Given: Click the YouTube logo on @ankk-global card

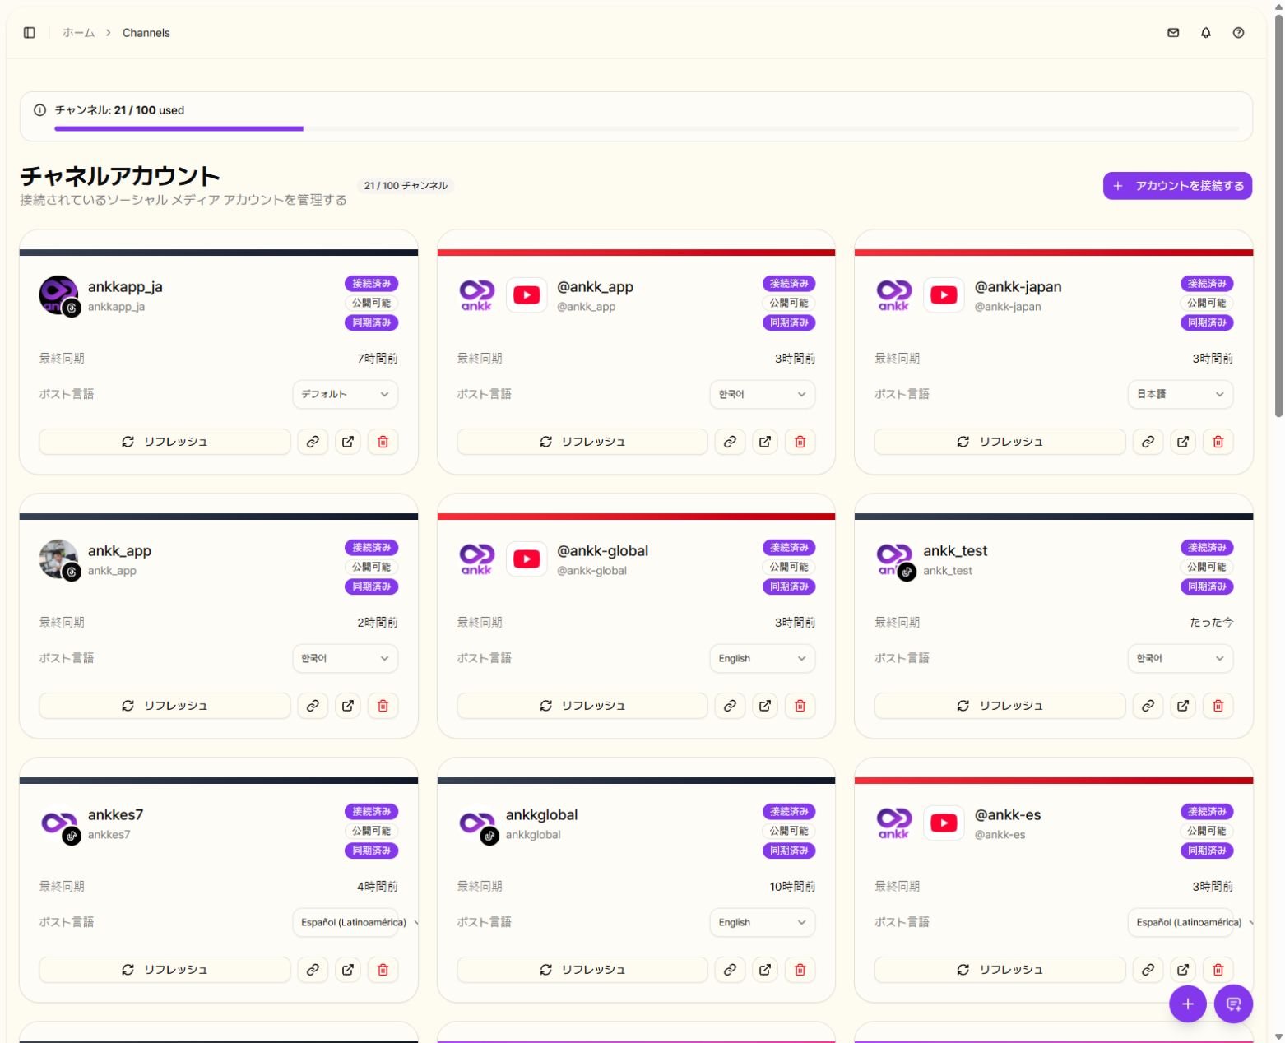Looking at the screenshot, I should pos(527,559).
